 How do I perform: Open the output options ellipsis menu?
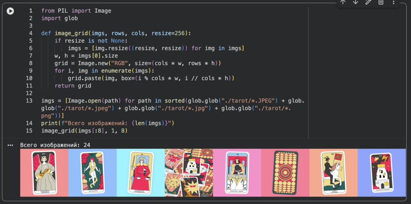[10, 145]
